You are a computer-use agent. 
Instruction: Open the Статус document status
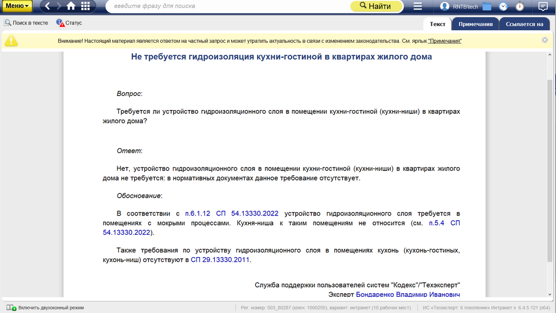click(x=69, y=23)
